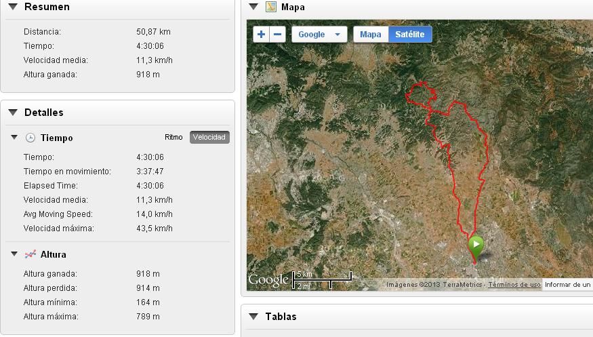Collapse the Resumen panel
This screenshot has width=593, height=337.
click(13, 7)
